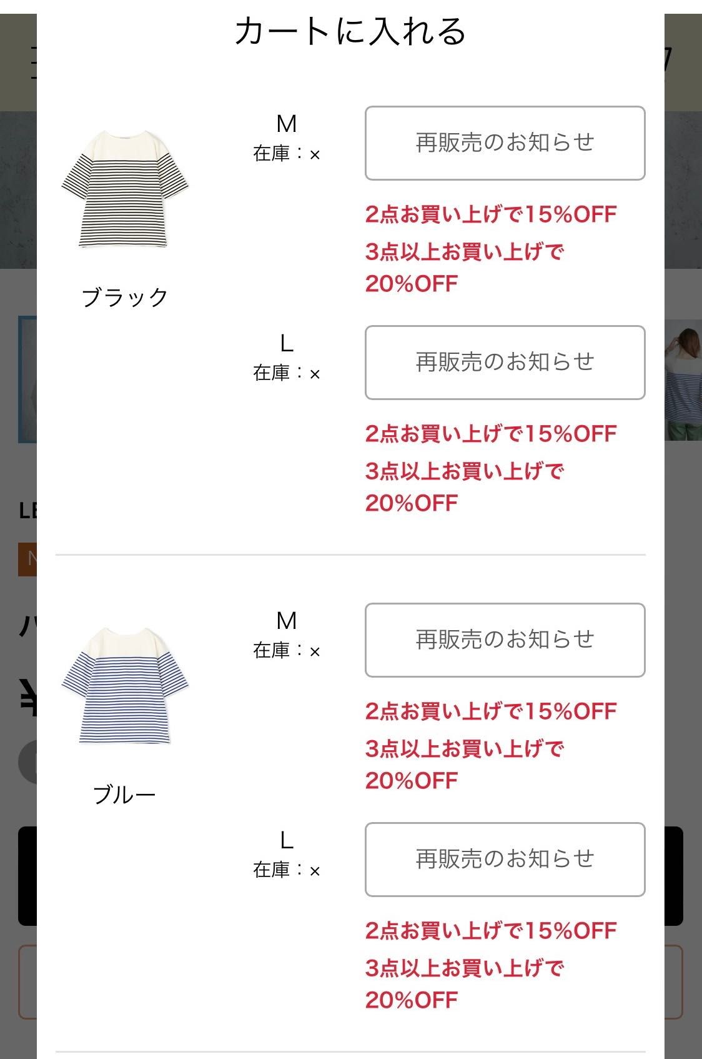Request restock notice for Blue size L

coord(505,860)
